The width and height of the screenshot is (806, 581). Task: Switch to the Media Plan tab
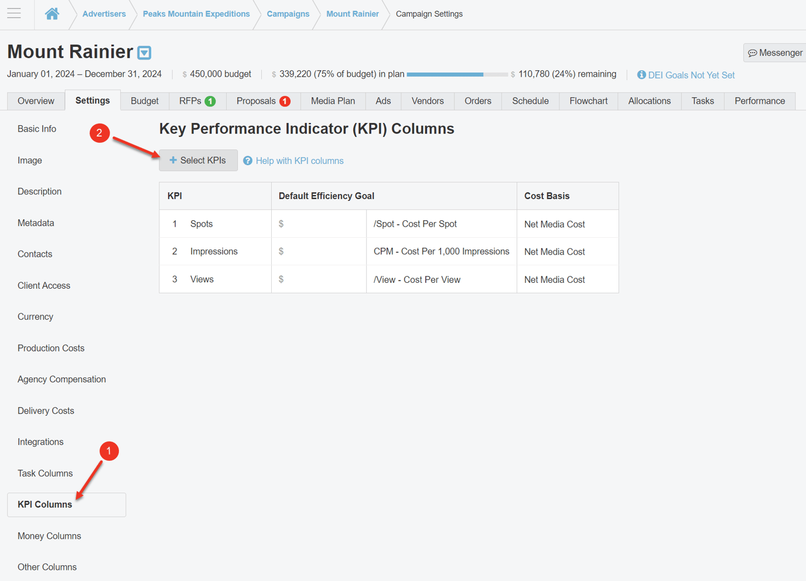click(x=333, y=101)
